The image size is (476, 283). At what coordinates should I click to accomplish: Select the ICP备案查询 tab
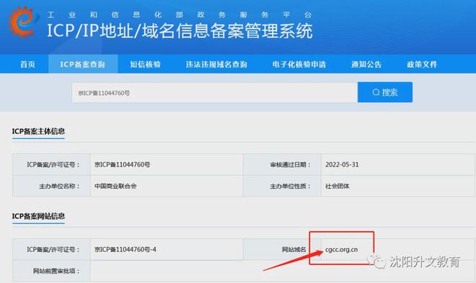(82, 64)
